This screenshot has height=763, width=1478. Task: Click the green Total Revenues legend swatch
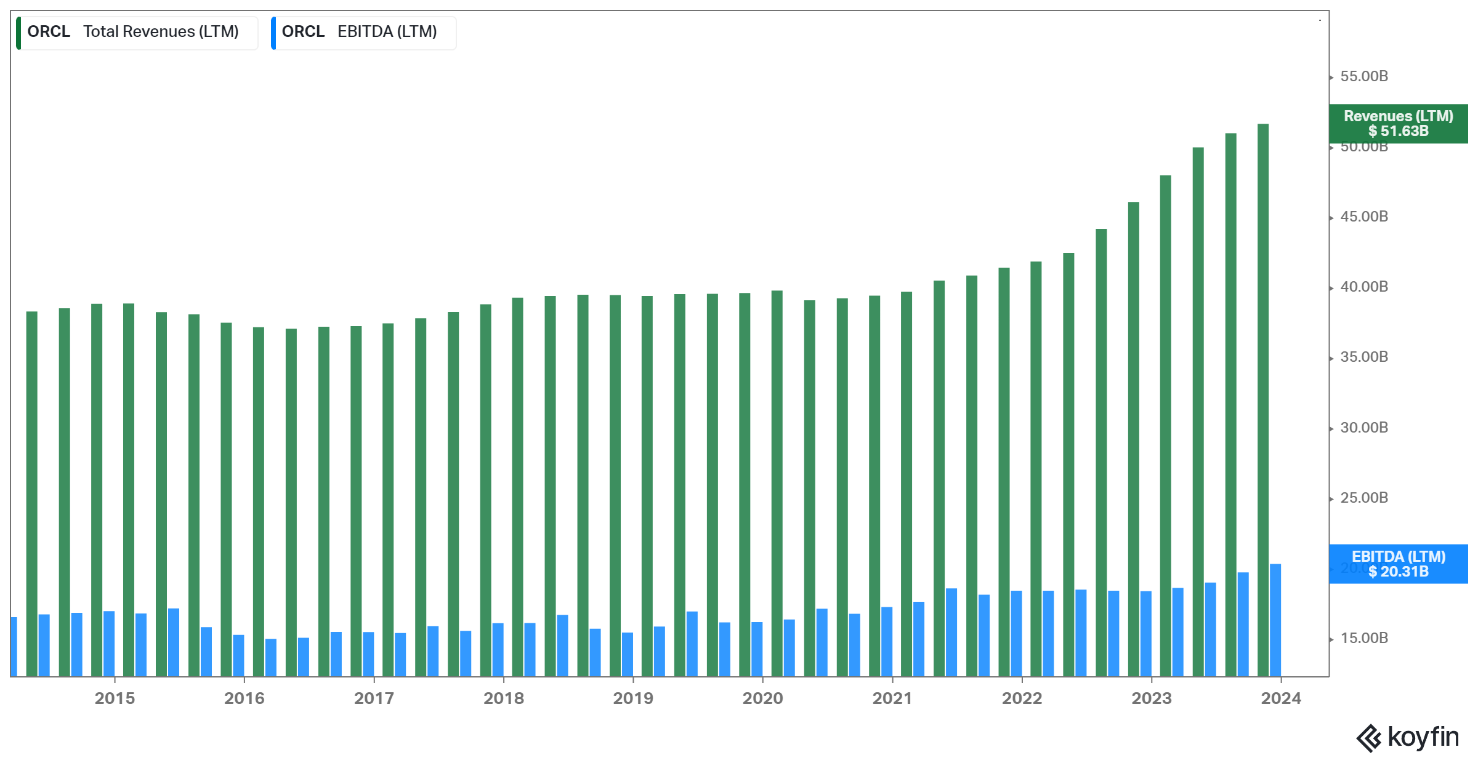coord(18,33)
